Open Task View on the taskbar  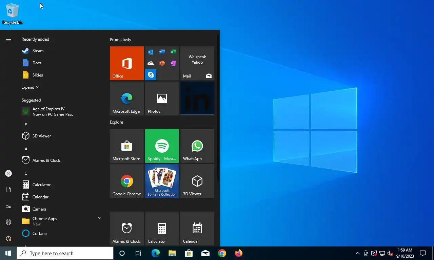pyautogui.click(x=138, y=253)
